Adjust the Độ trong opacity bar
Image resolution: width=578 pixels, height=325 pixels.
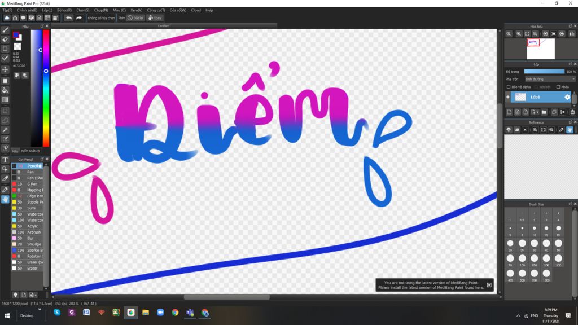tap(544, 72)
